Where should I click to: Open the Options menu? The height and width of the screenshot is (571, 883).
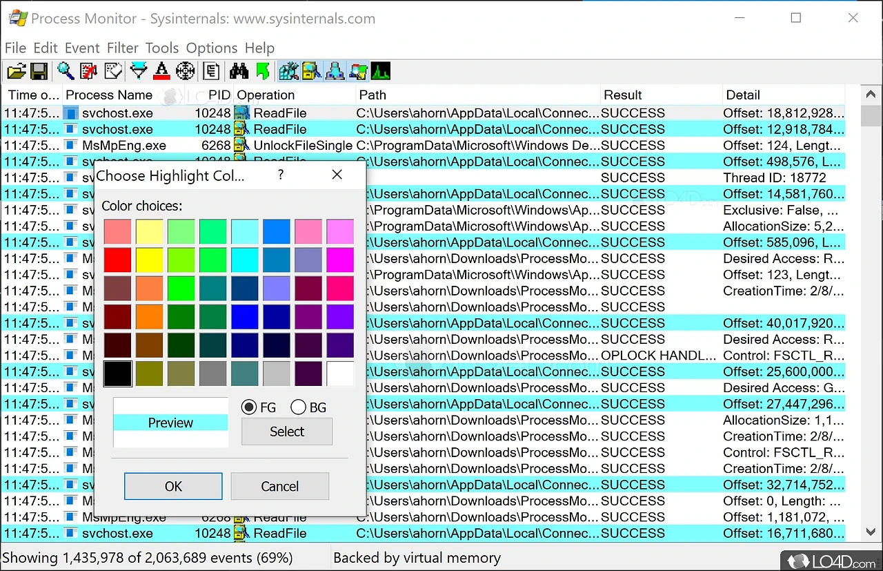[x=211, y=48]
